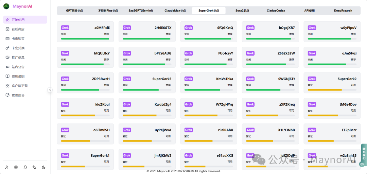
Task: Select node FUc4csyY
Action: pos(209,57)
